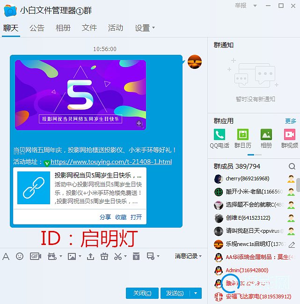300x304 pixels.
Task: Open dropdown next to scissors icon
Action: (x=125, y=256)
